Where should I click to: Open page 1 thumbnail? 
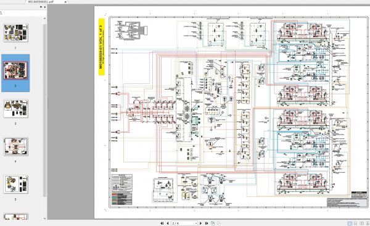(16, 33)
